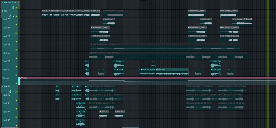This screenshot has width=276, height=128.
Task: Click the menu icon of first en tiempo..7_Insert 1 clip
Action: [x=92, y=27]
